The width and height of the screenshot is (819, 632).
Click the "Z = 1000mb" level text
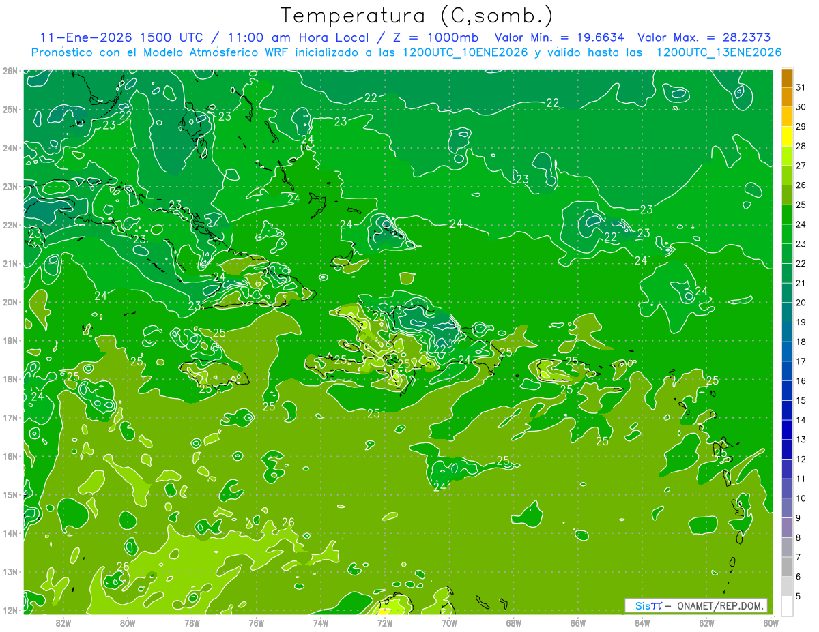(433, 37)
